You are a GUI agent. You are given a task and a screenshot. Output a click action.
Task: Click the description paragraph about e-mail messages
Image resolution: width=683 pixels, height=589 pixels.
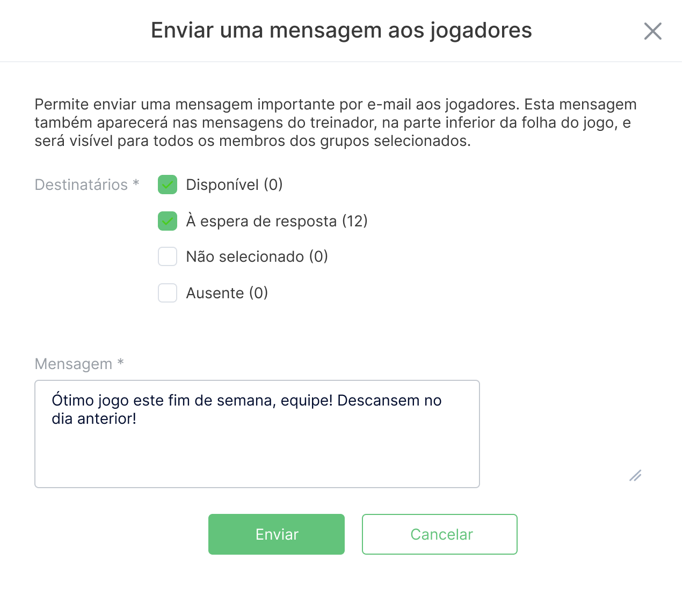pos(335,122)
